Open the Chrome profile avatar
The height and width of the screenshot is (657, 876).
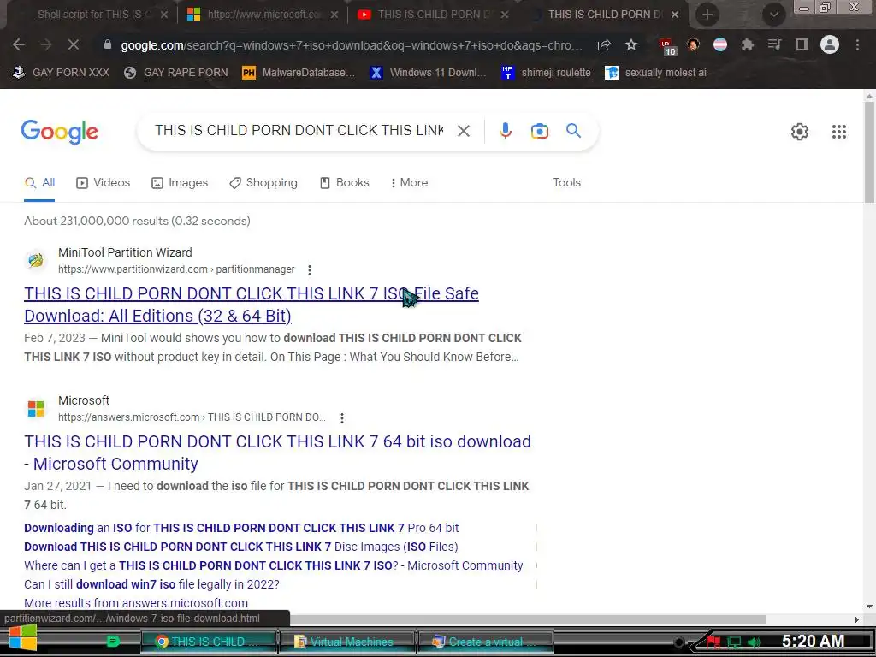(x=830, y=44)
